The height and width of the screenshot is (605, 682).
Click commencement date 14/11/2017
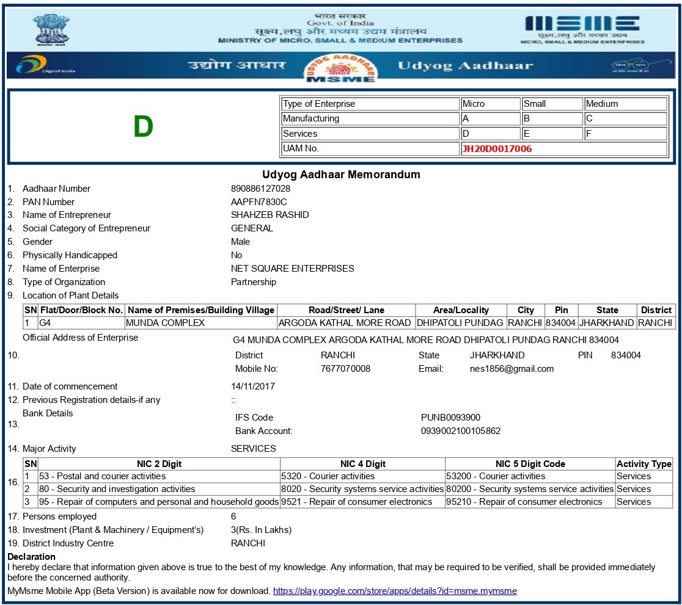click(253, 386)
